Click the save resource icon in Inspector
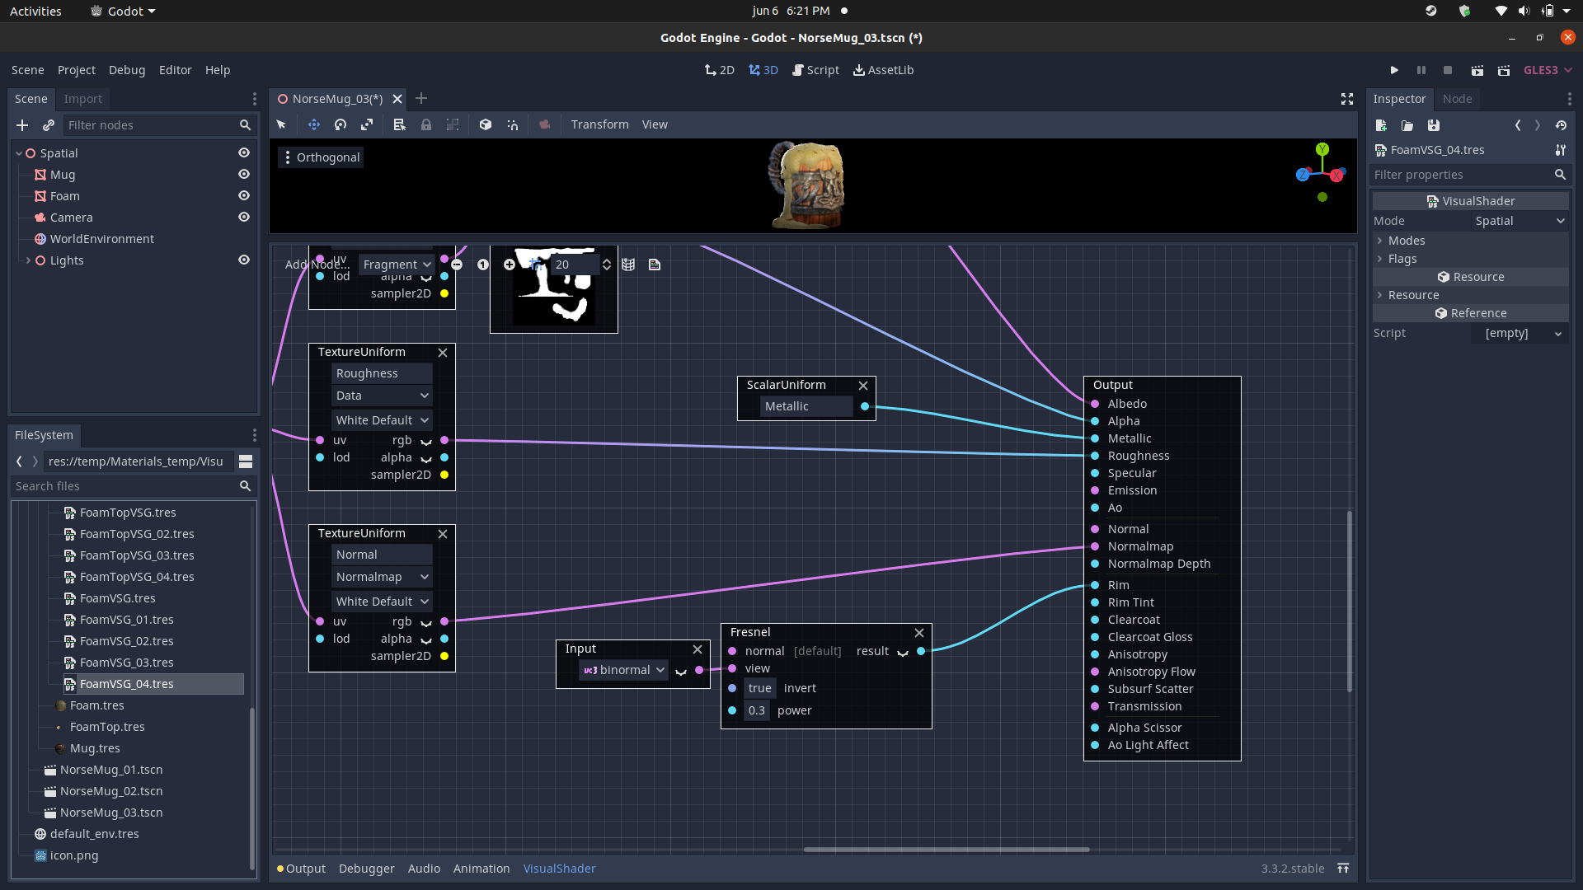 pyautogui.click(x=1434, y=125)
